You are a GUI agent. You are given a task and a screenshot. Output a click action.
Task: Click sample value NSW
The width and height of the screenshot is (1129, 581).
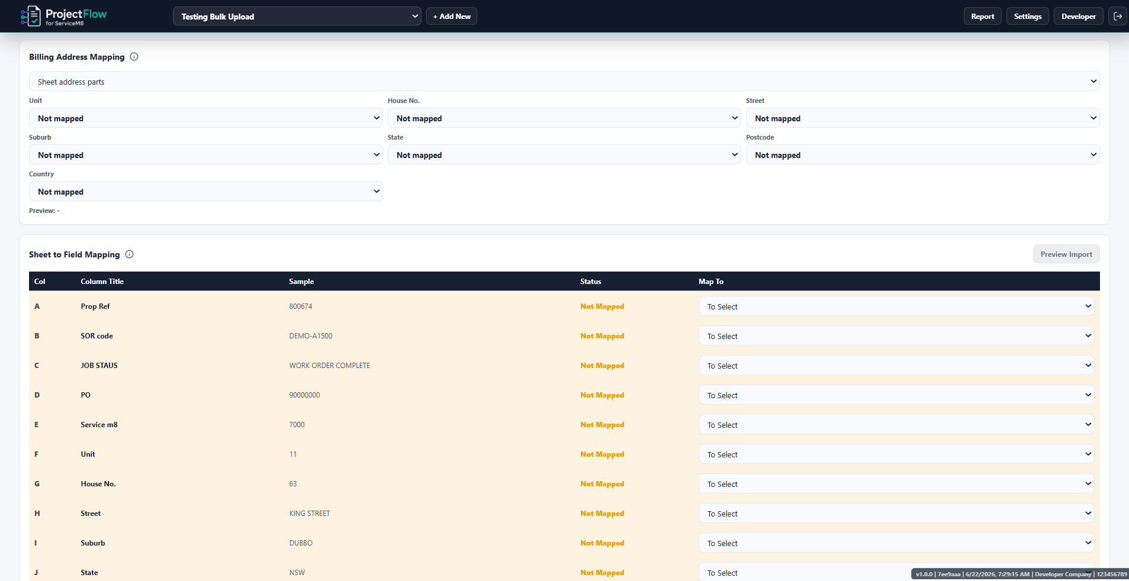coord(297,573)
